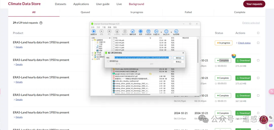274x130 pixels.
Task: Click the red bird avatar icon at bottom right
Action: (264, 120)
